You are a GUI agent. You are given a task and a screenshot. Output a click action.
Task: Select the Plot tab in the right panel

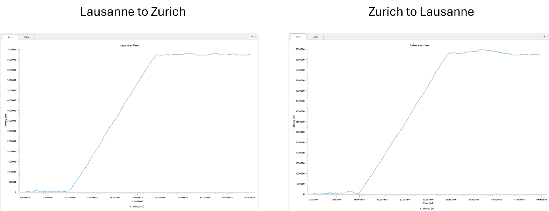298,37
